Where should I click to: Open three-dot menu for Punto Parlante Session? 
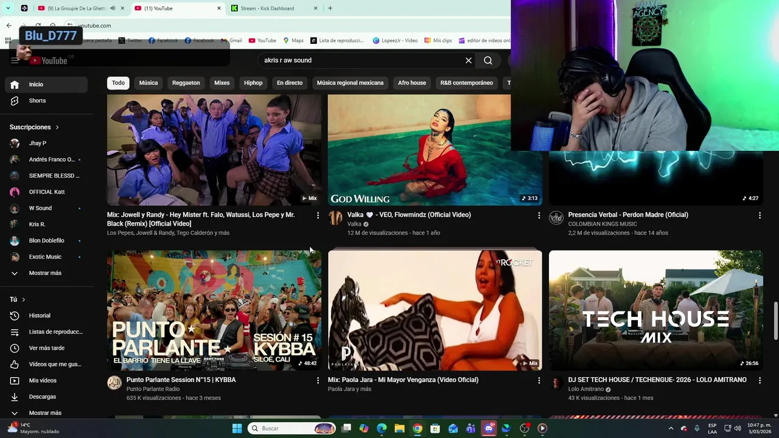[318, 380]
